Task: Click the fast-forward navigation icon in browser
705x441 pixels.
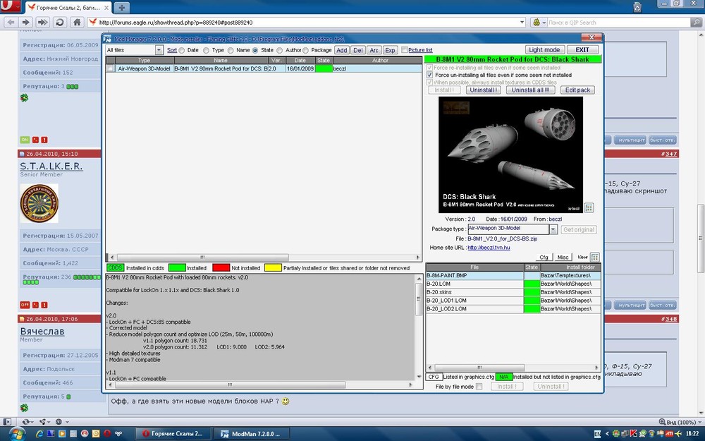Action: tap(42, 22)
